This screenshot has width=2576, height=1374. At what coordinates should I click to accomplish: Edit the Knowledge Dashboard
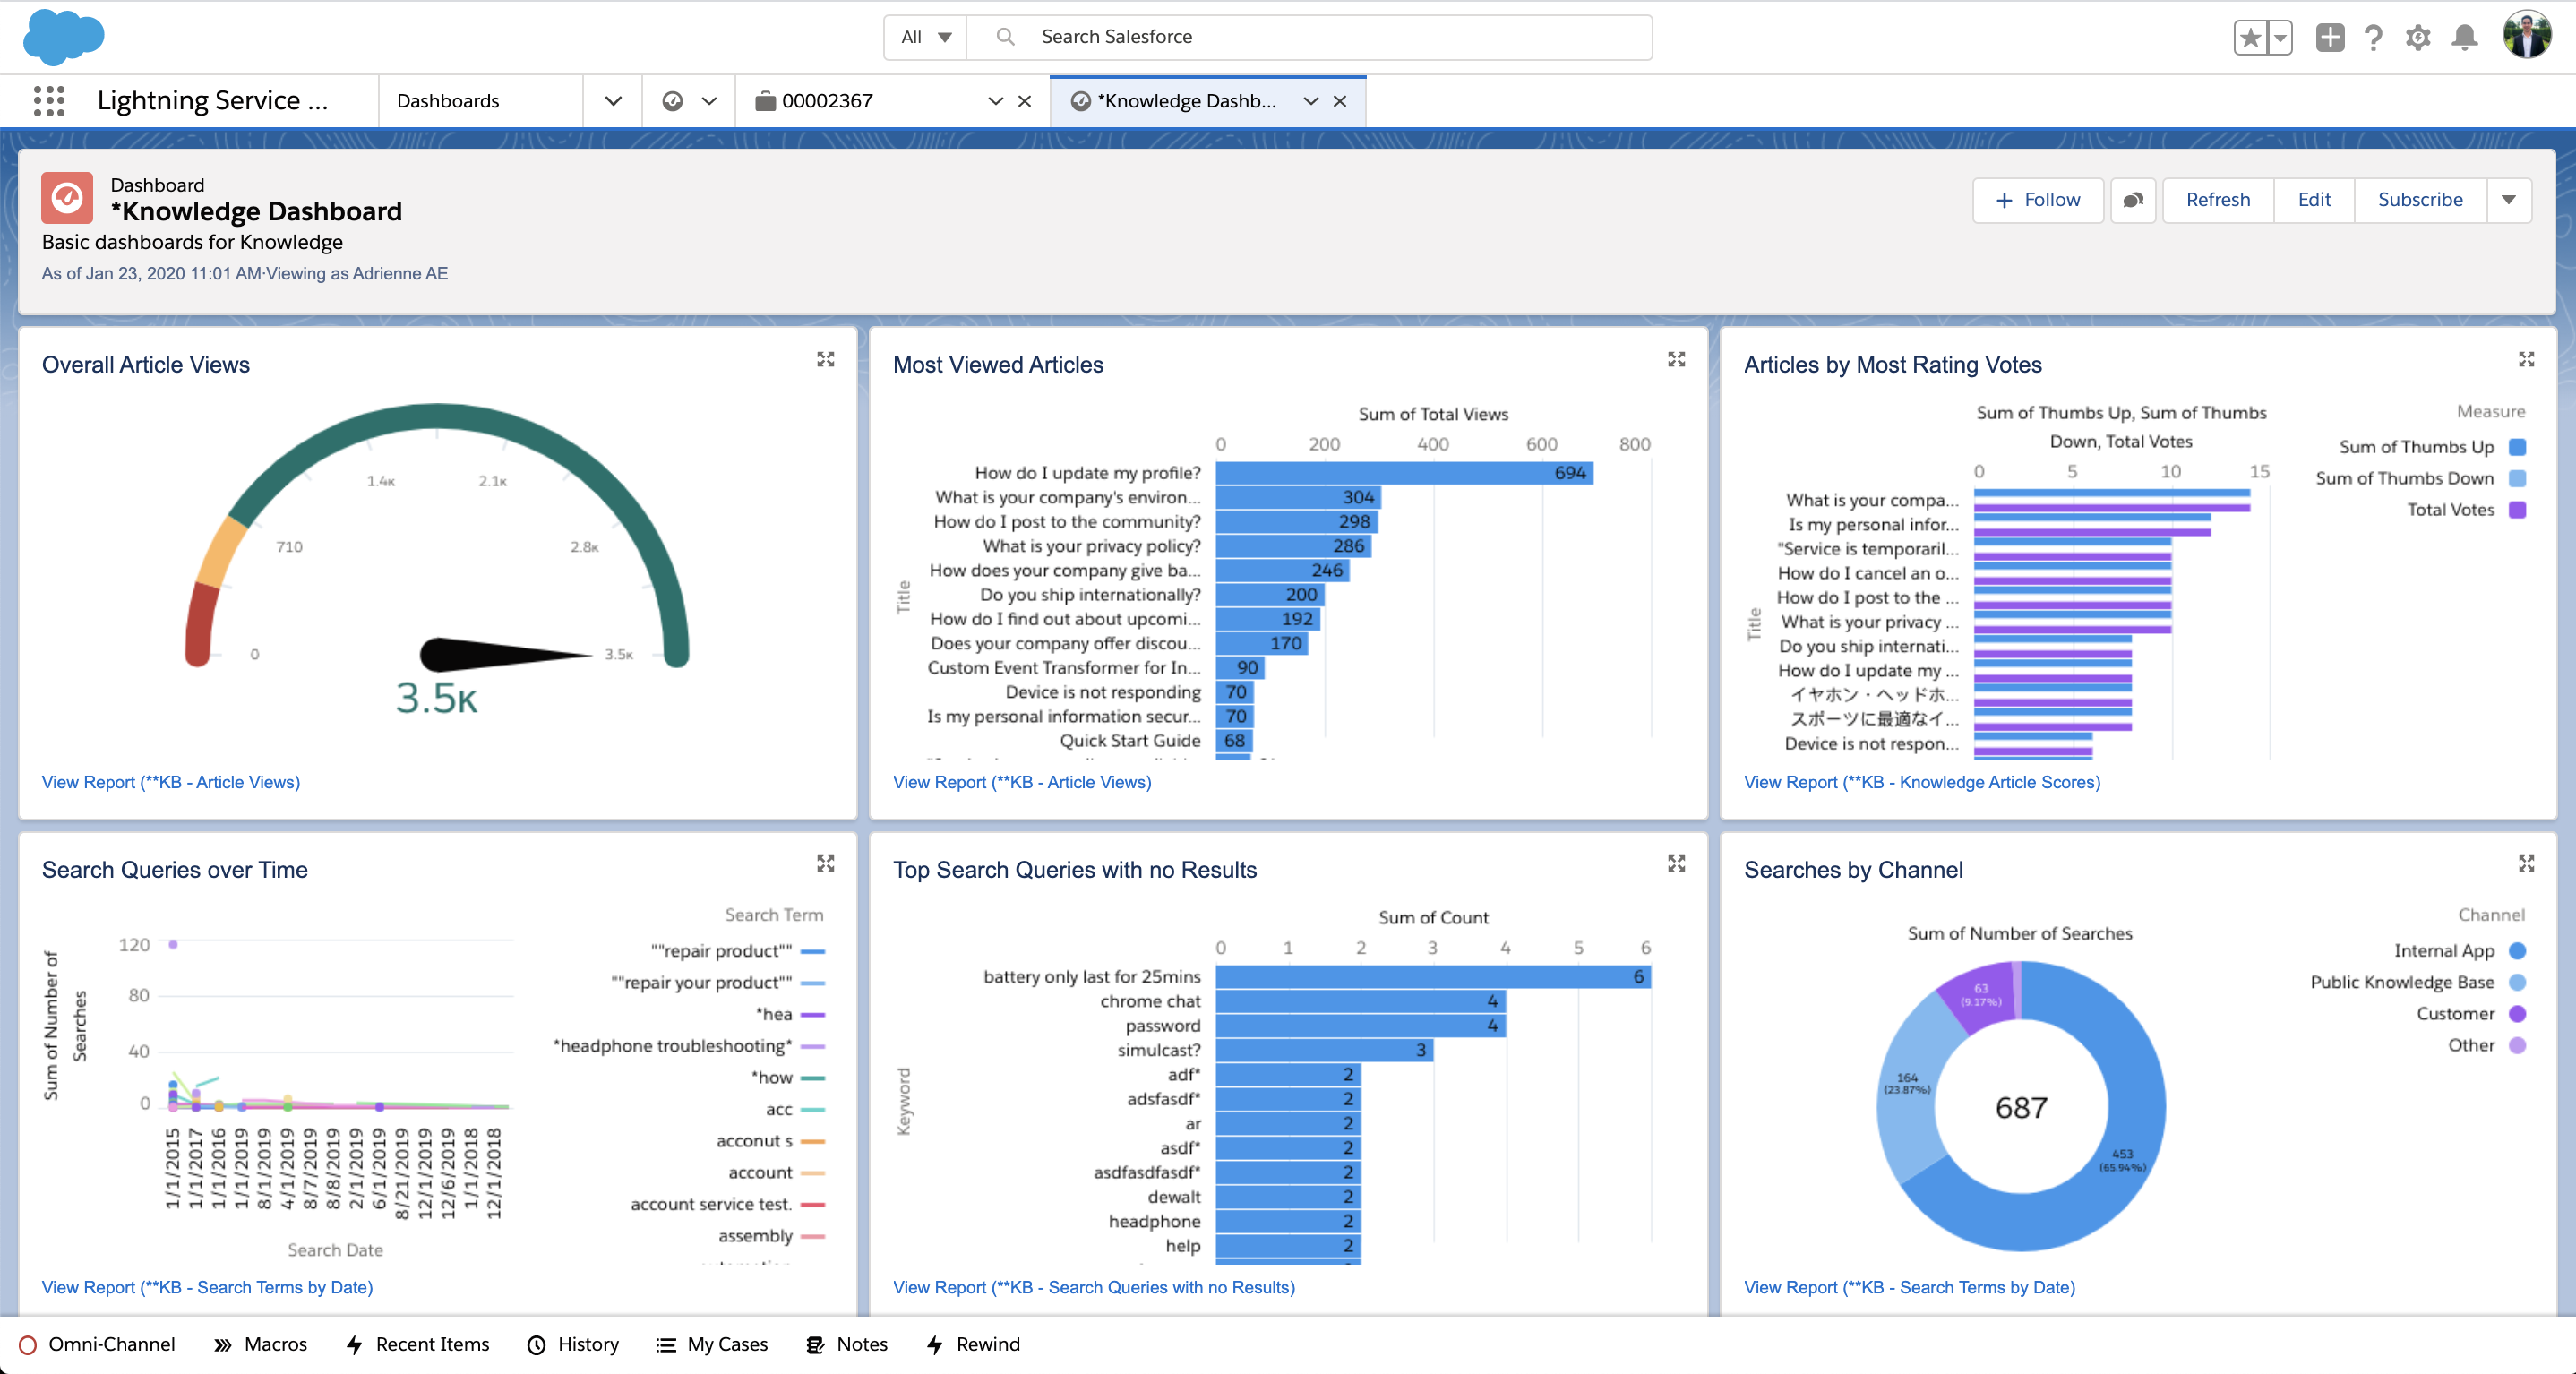(x=2313, y=200)
